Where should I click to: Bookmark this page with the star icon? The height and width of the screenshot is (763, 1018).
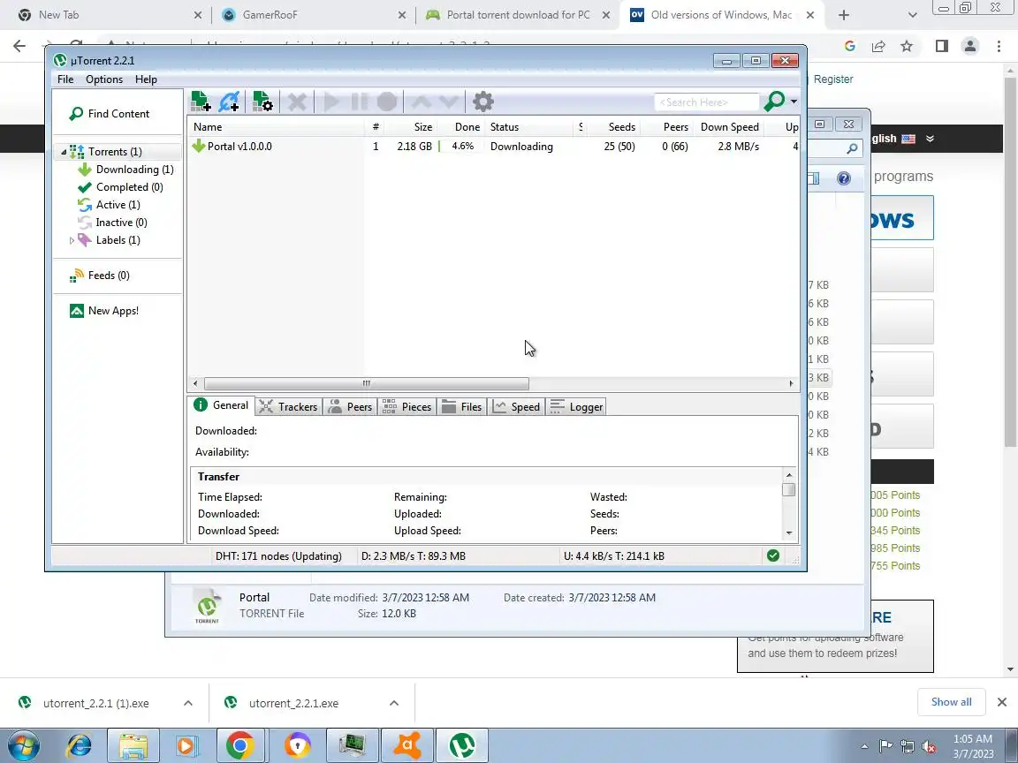[x=907, y=45]
